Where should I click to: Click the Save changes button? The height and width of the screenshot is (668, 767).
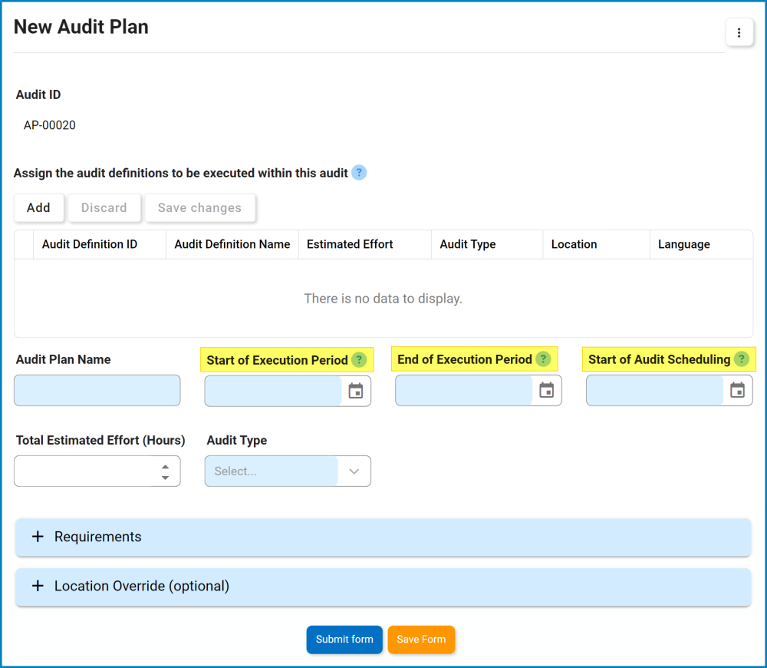coord(199,207)
